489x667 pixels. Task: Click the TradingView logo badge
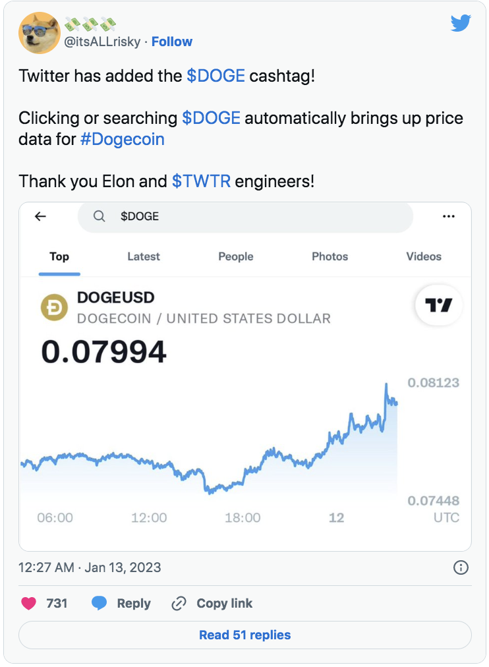[439, 305]
